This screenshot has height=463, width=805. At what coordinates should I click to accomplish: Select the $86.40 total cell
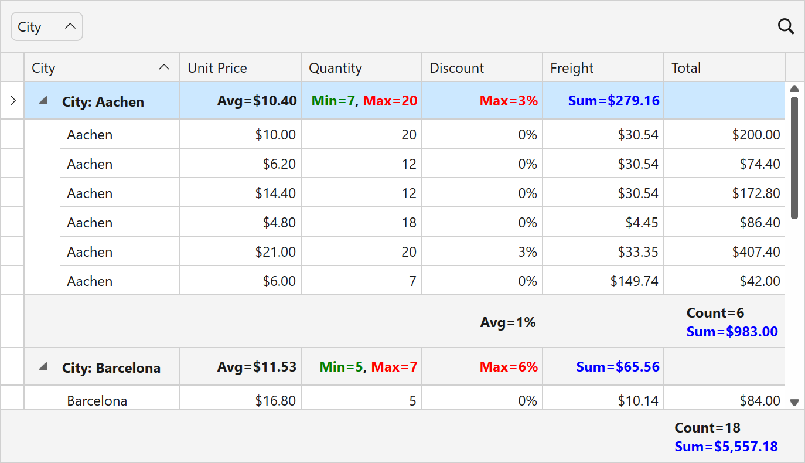[724, 222]
